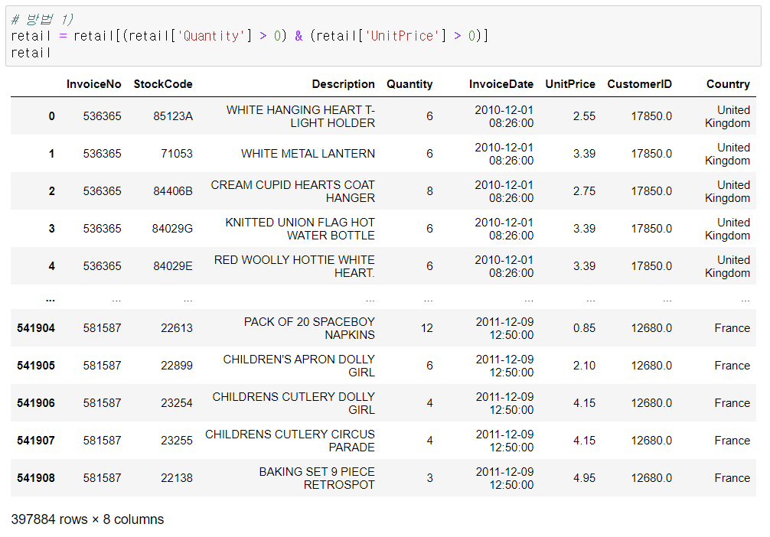Click invoice date in row 541908

pyautogui.click(x=504, y=478)
